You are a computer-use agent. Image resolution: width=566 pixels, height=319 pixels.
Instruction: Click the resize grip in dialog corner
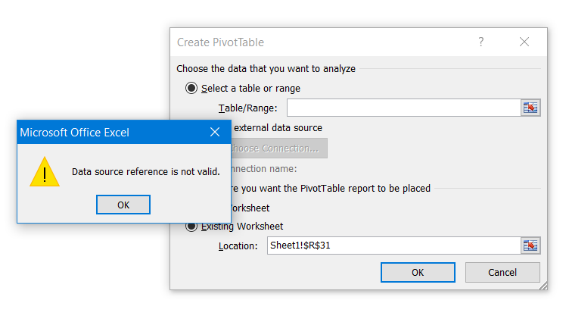pos(543,286)
